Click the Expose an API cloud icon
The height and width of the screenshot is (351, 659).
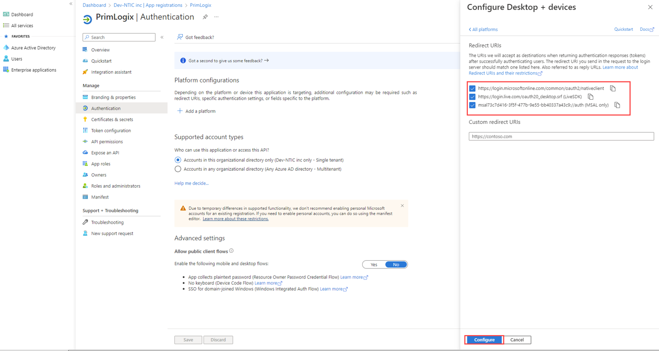(x=85, y=153)
